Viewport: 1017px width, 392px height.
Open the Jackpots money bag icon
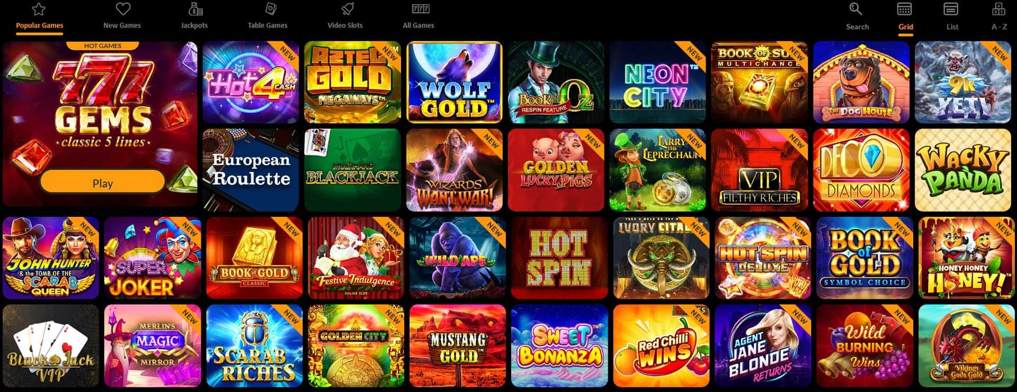pyautogui.click(x=195, y=9)
